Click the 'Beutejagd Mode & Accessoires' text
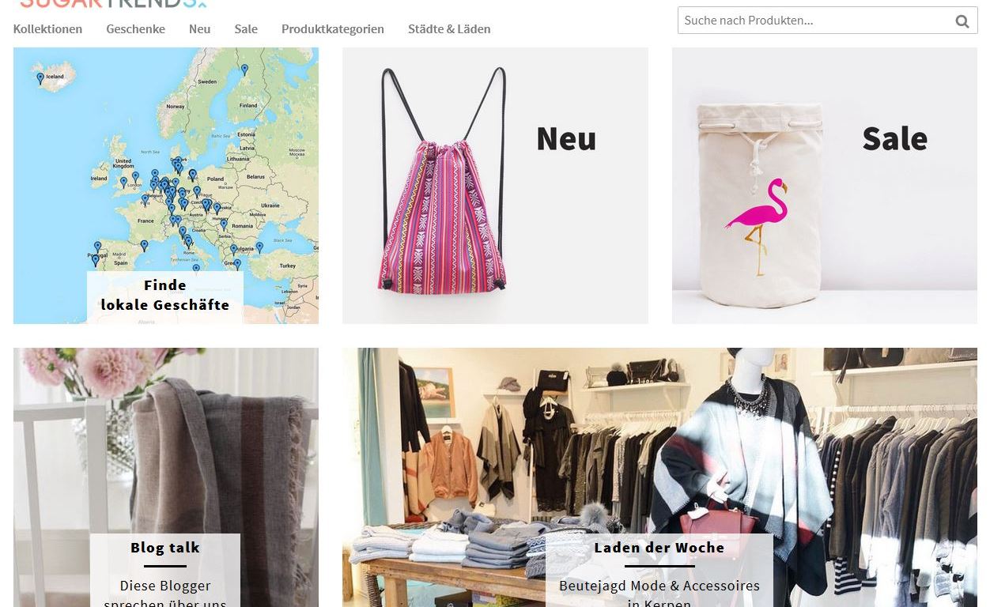Screen dimensions: 990x607 tap(659, 586)
